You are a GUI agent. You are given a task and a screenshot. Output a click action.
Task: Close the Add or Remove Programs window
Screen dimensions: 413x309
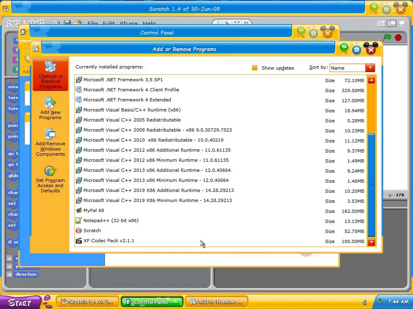click(371, 49)
